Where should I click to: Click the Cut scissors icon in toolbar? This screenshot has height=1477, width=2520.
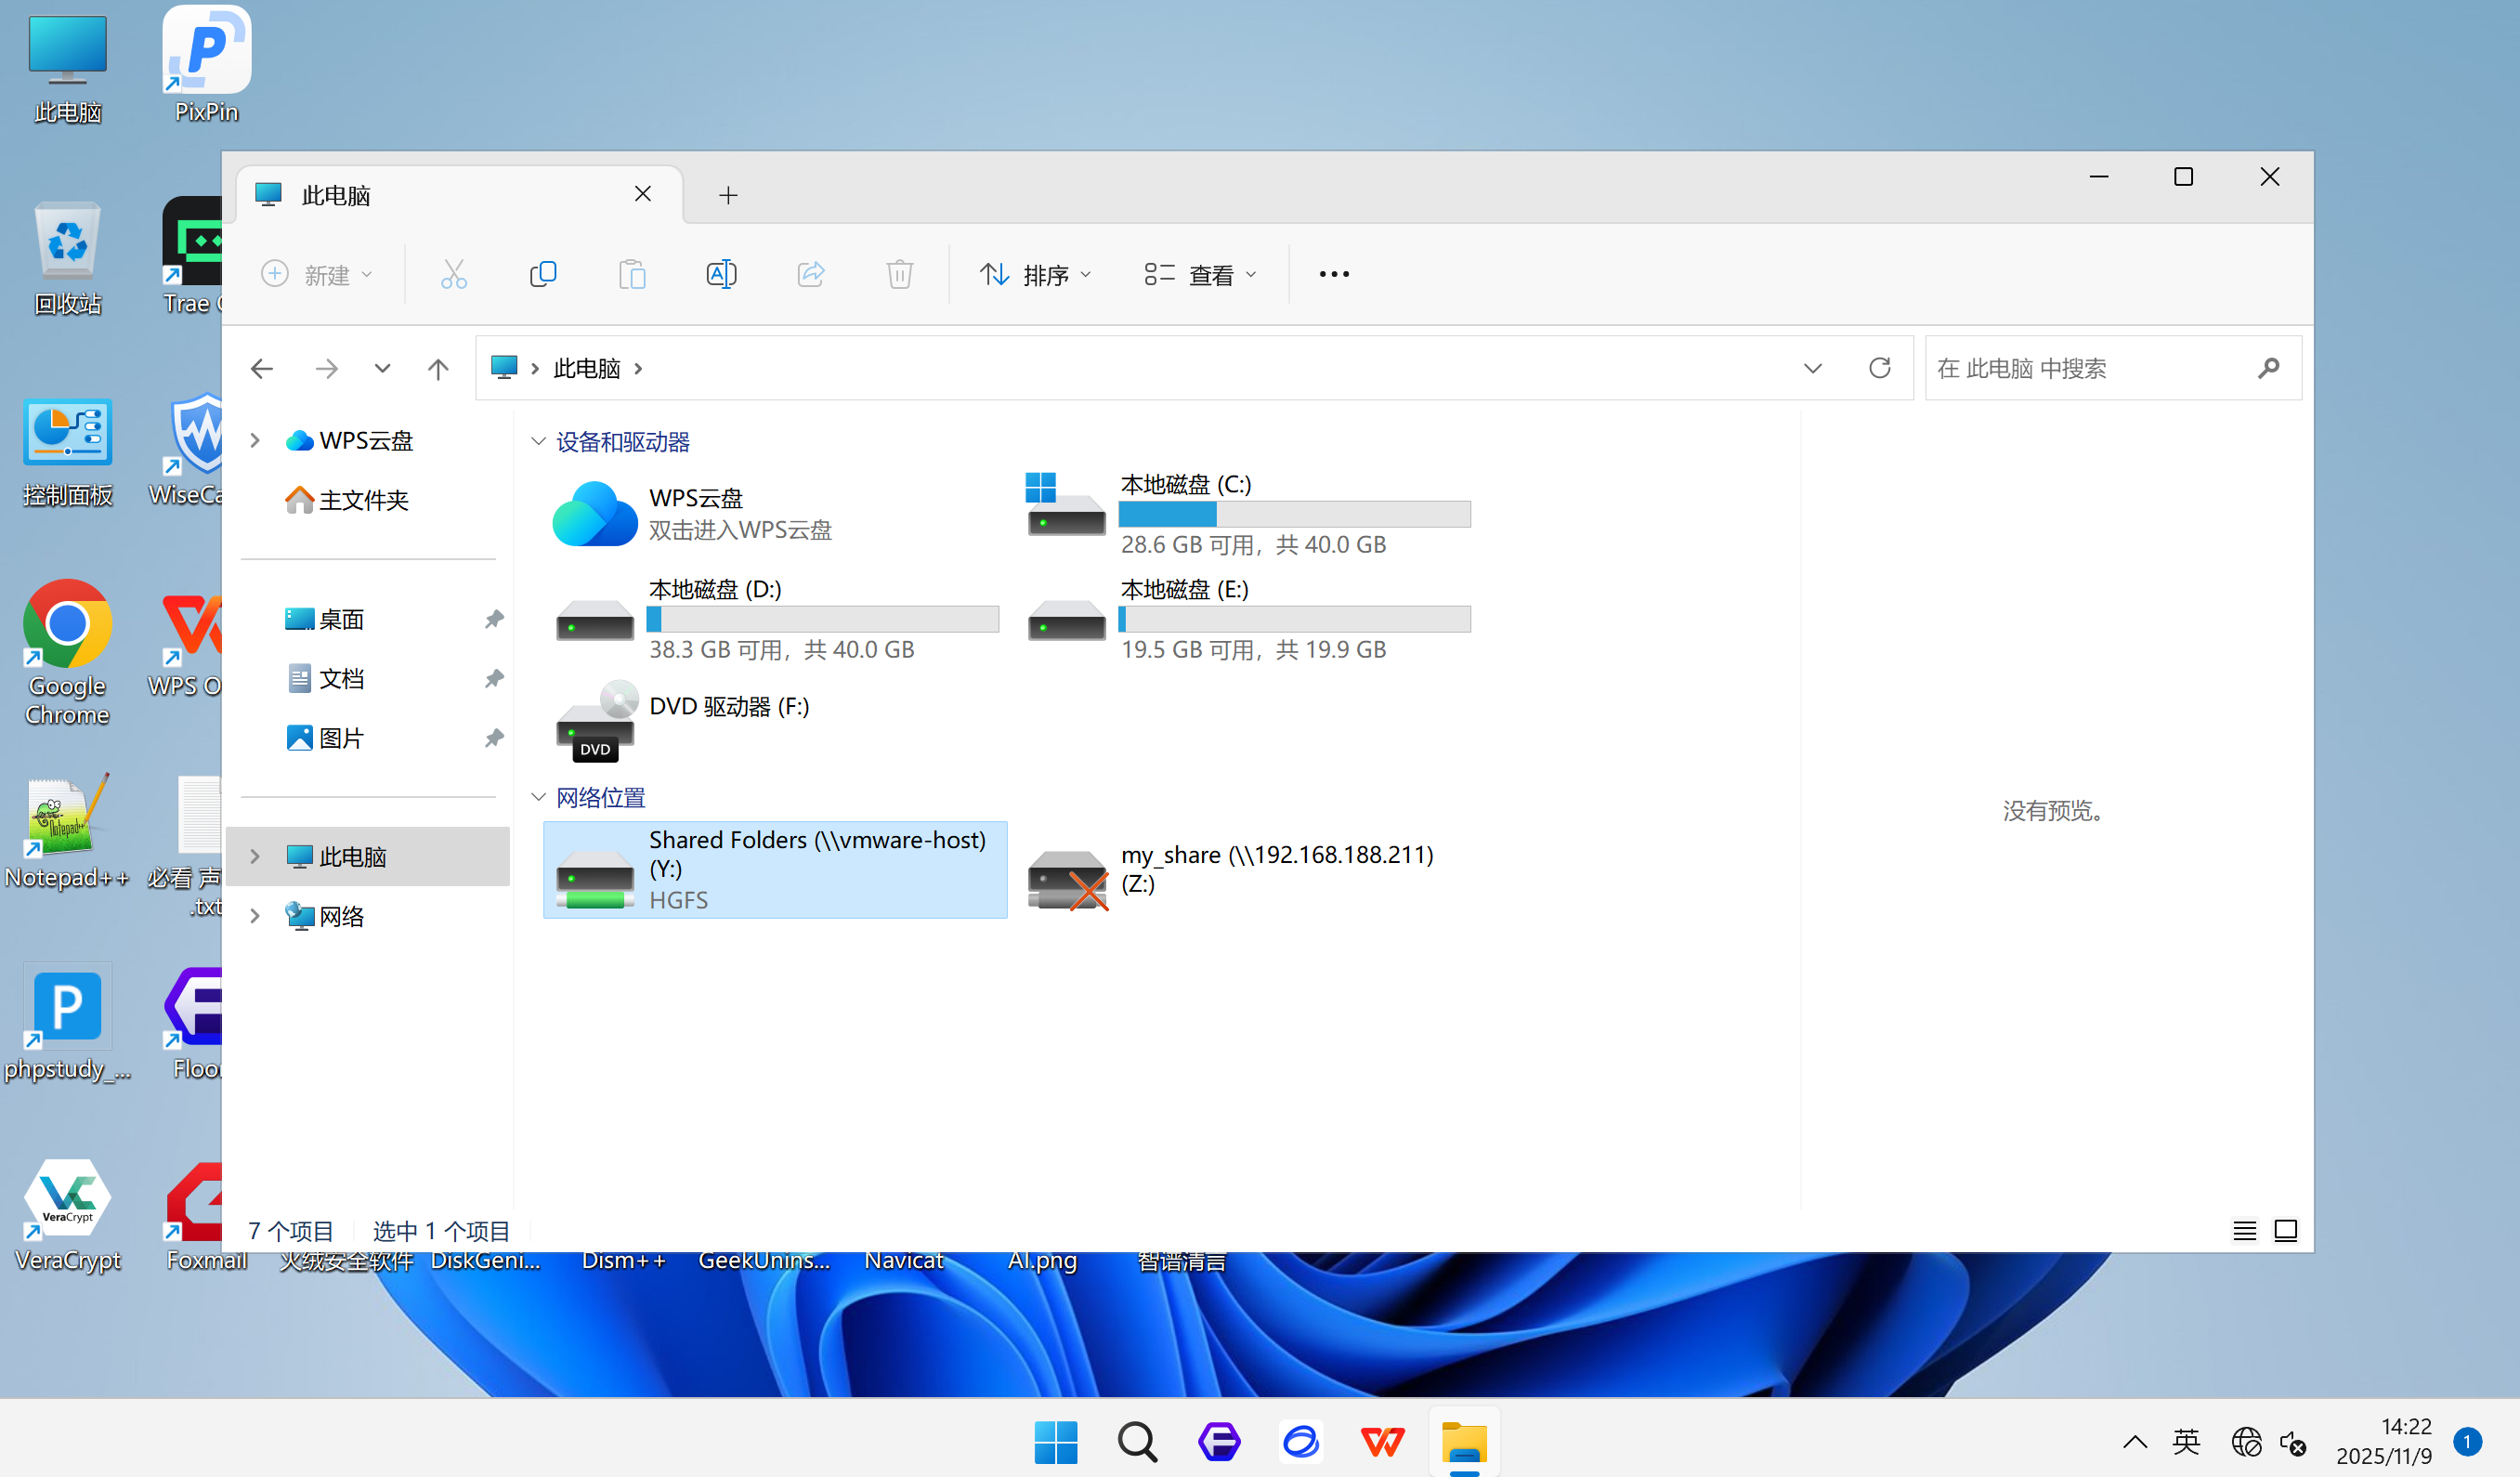pyautogui.click(x=453, y=274)
